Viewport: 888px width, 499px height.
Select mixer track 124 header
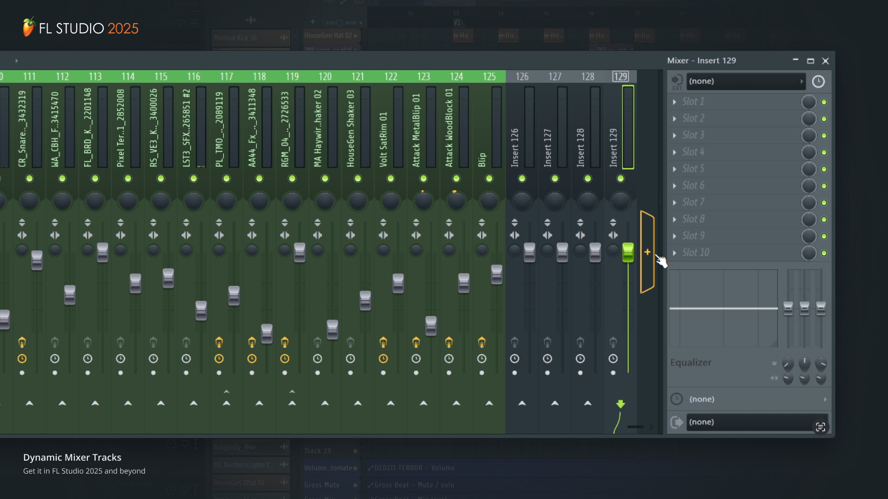pos(456,77)
